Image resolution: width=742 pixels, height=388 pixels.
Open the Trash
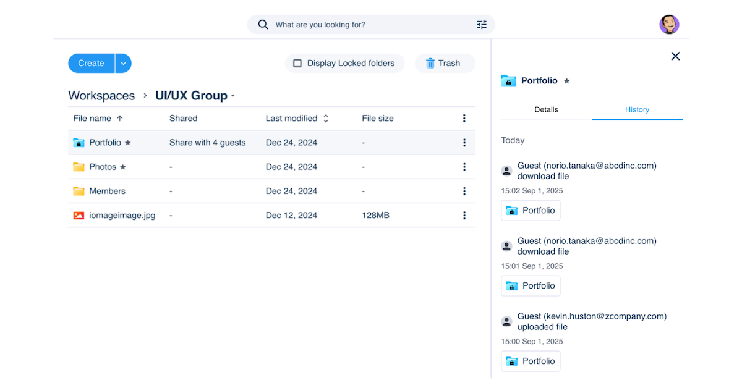pyautogui.click(x=443, y=63)
